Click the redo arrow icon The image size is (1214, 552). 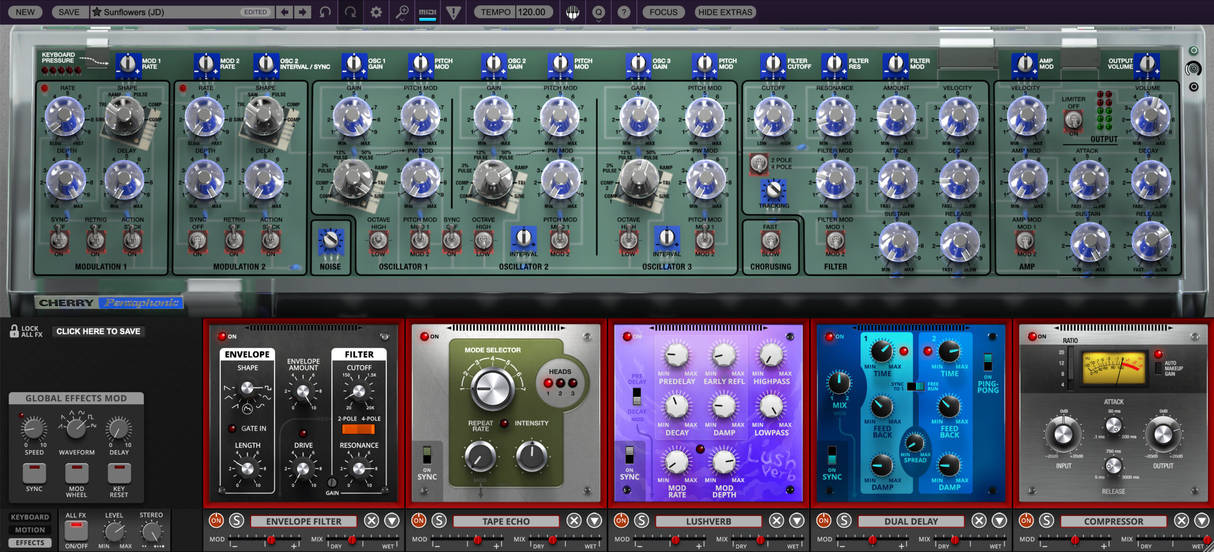pyautogui.click(x=350, y=12)
